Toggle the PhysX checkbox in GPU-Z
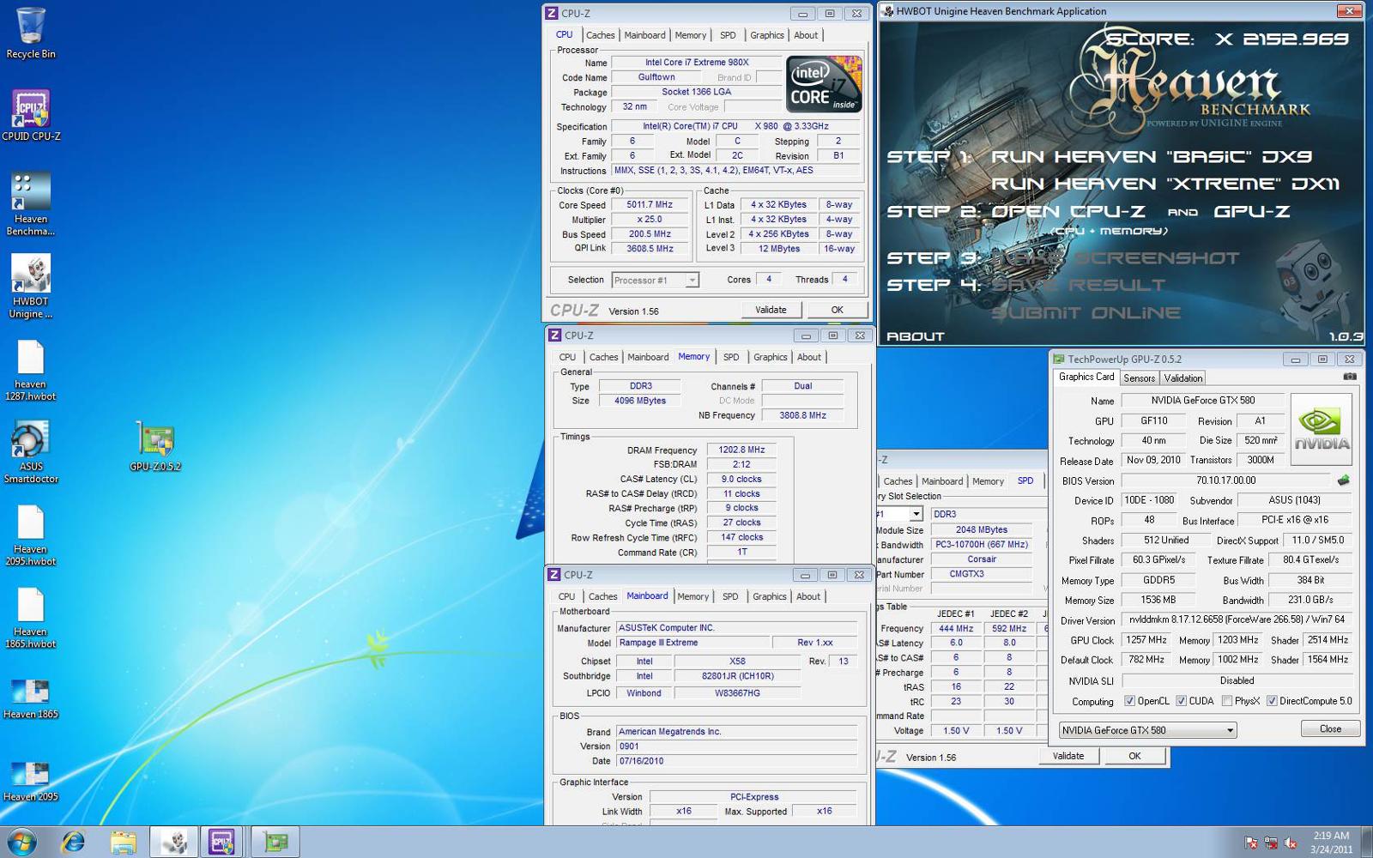1373x858 pixels. tap(1227, 701)
